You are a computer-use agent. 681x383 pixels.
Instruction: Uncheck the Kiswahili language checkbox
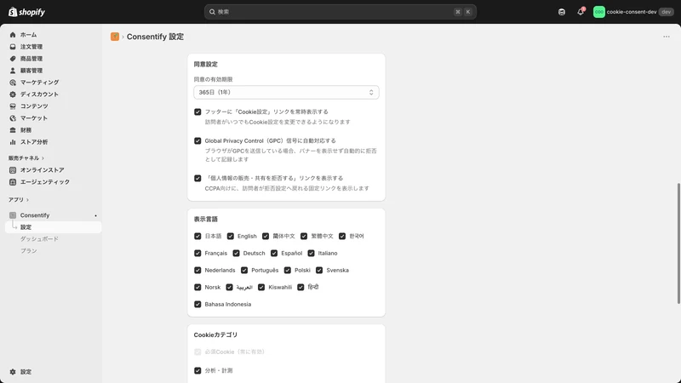pyautogui.click(x=261, y=287)
